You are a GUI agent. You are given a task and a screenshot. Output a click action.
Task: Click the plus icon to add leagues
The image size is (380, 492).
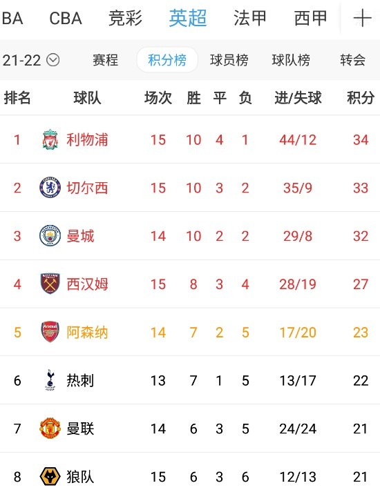[x=362, y=18]
